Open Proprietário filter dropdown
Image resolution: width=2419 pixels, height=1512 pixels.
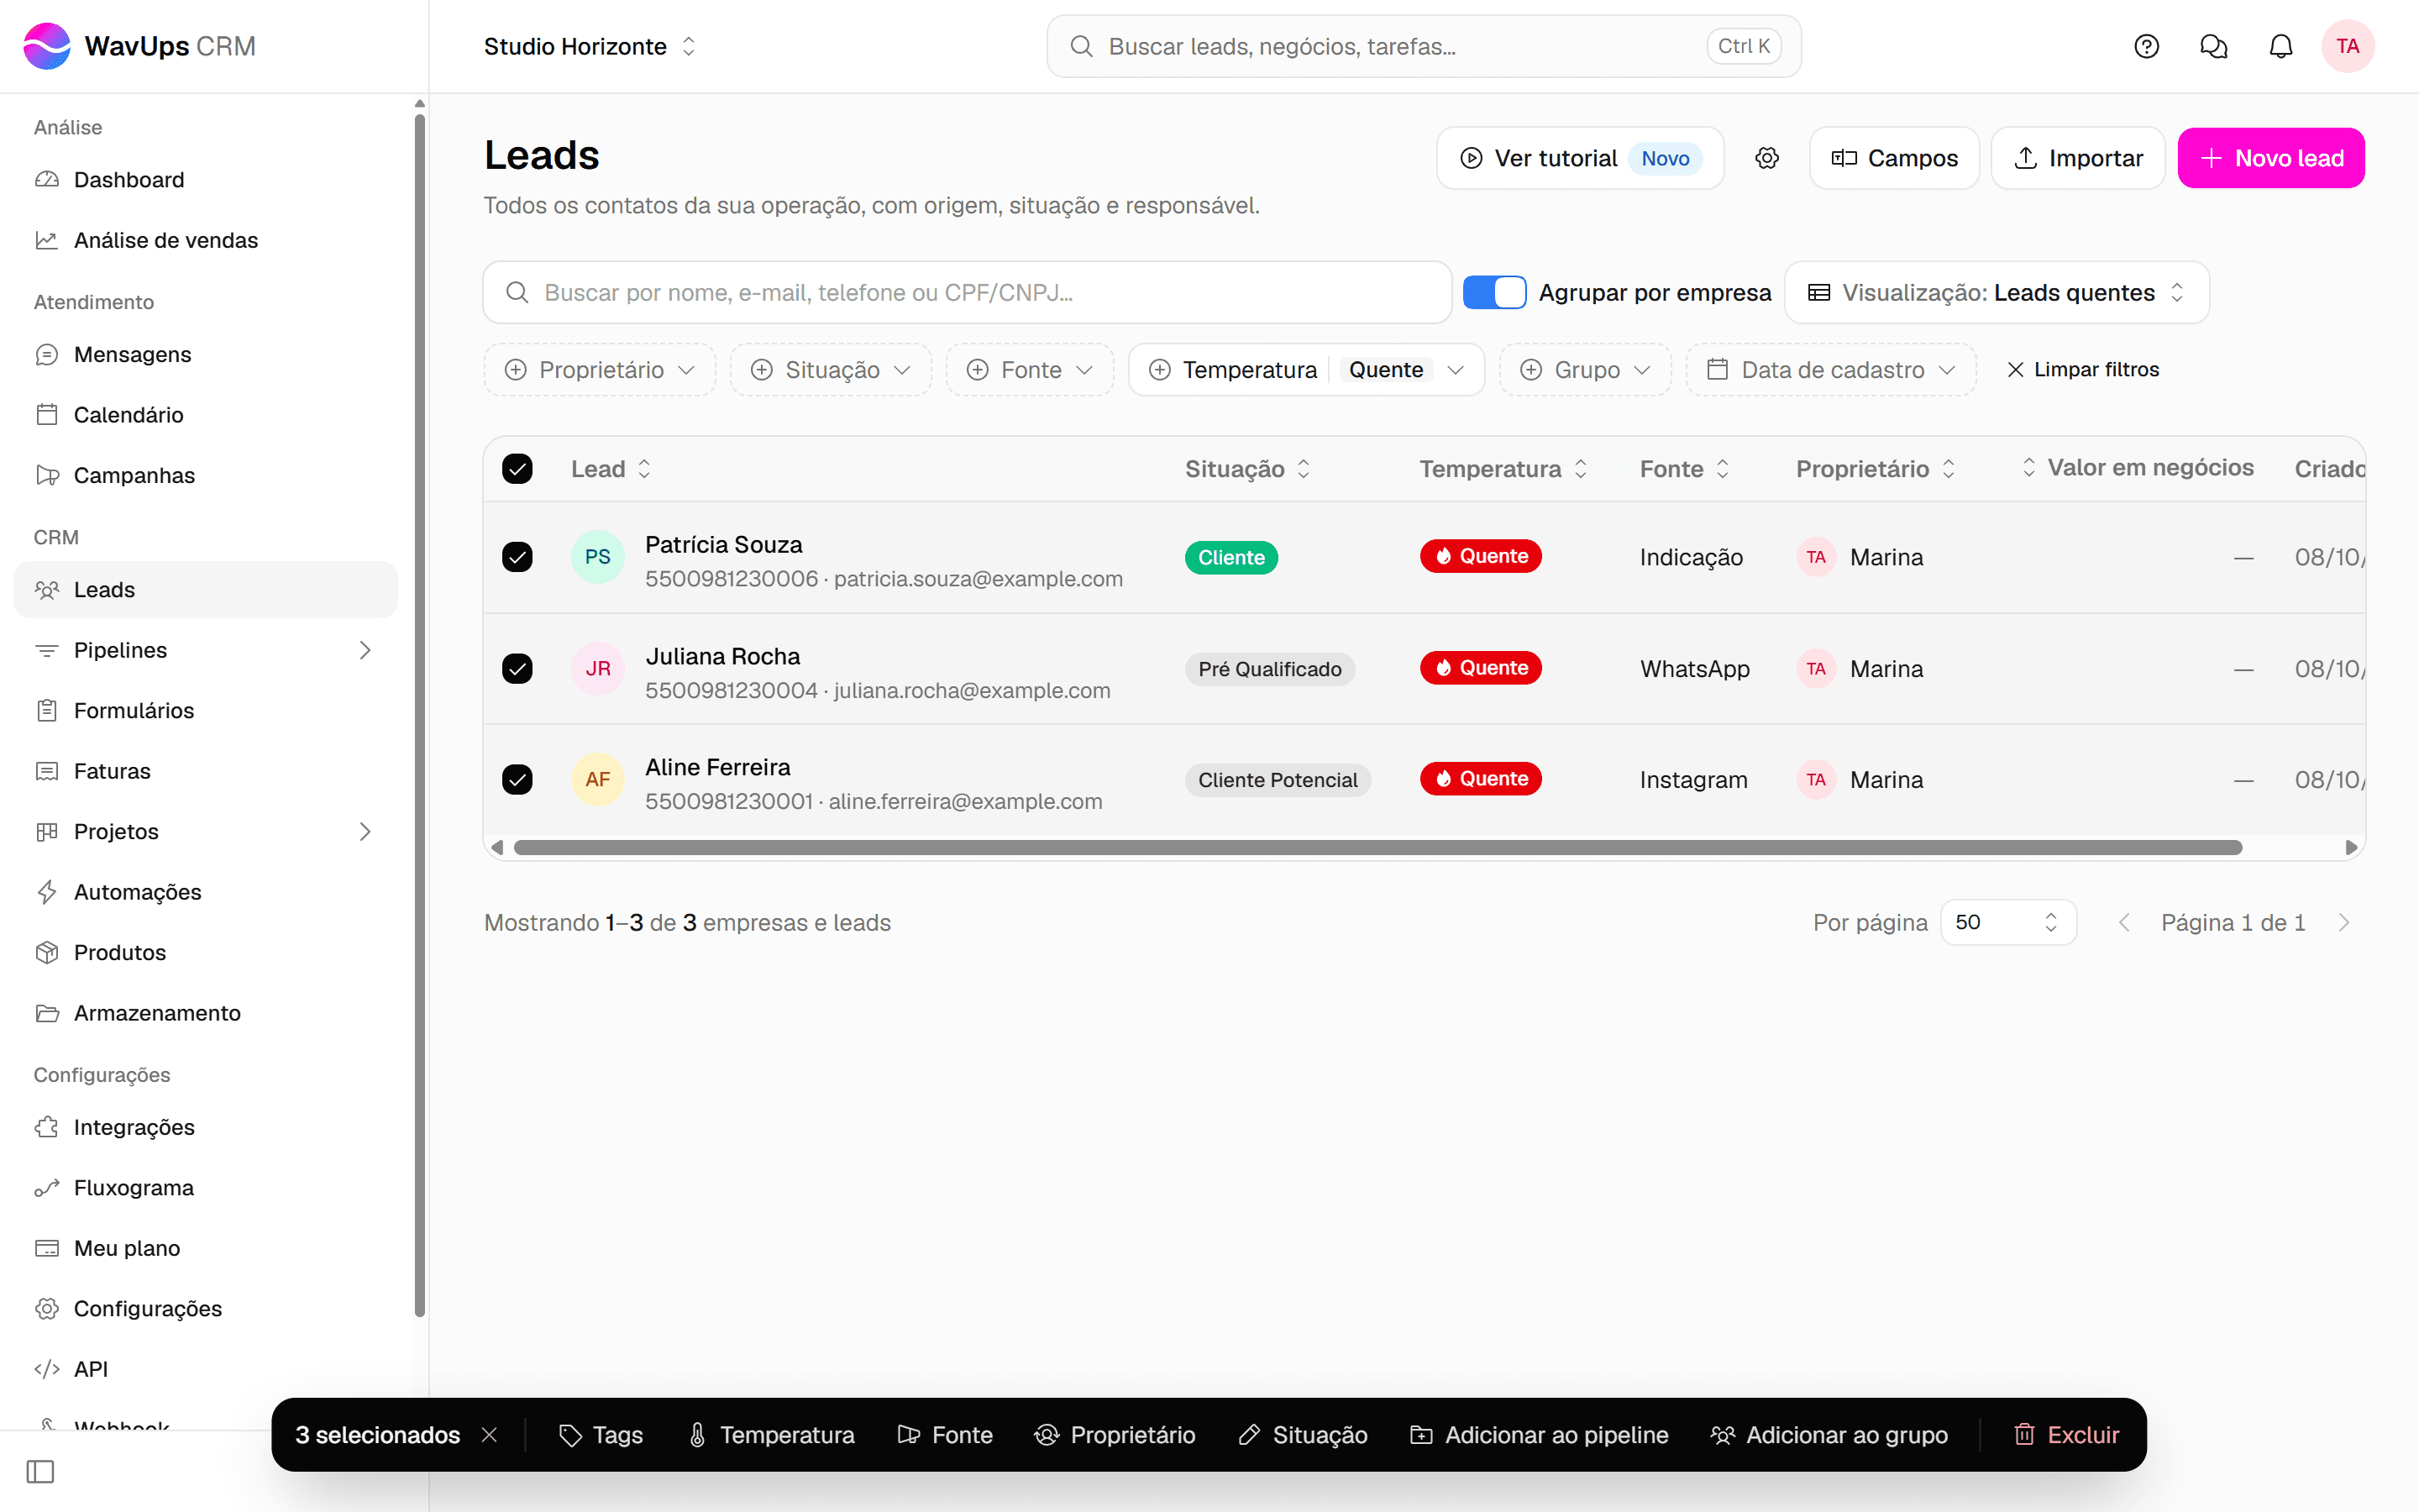click(600, 370)
